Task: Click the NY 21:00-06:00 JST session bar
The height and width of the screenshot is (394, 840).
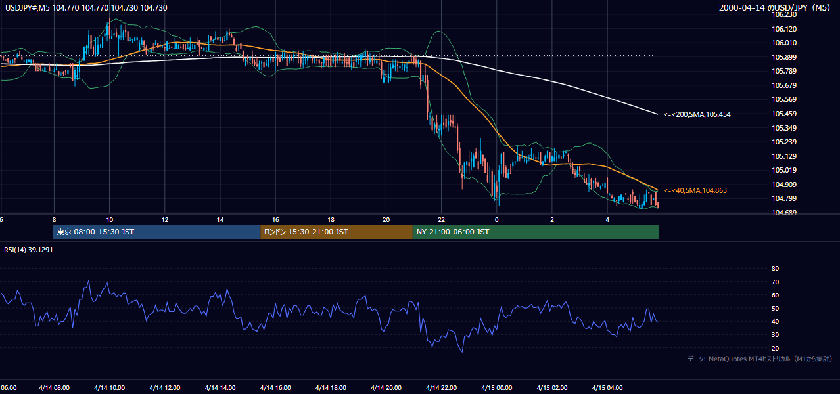Action: tap(536, 232)
